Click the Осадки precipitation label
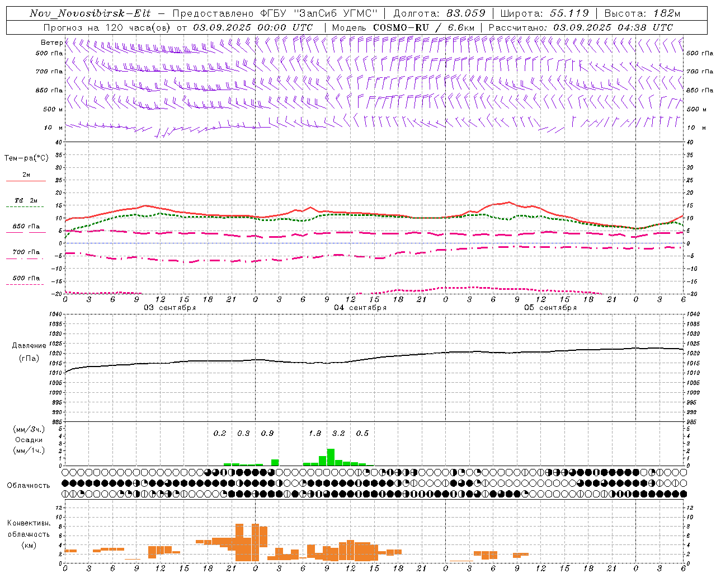The height and width of the screenshot is (573, 716). coord(29,440)
